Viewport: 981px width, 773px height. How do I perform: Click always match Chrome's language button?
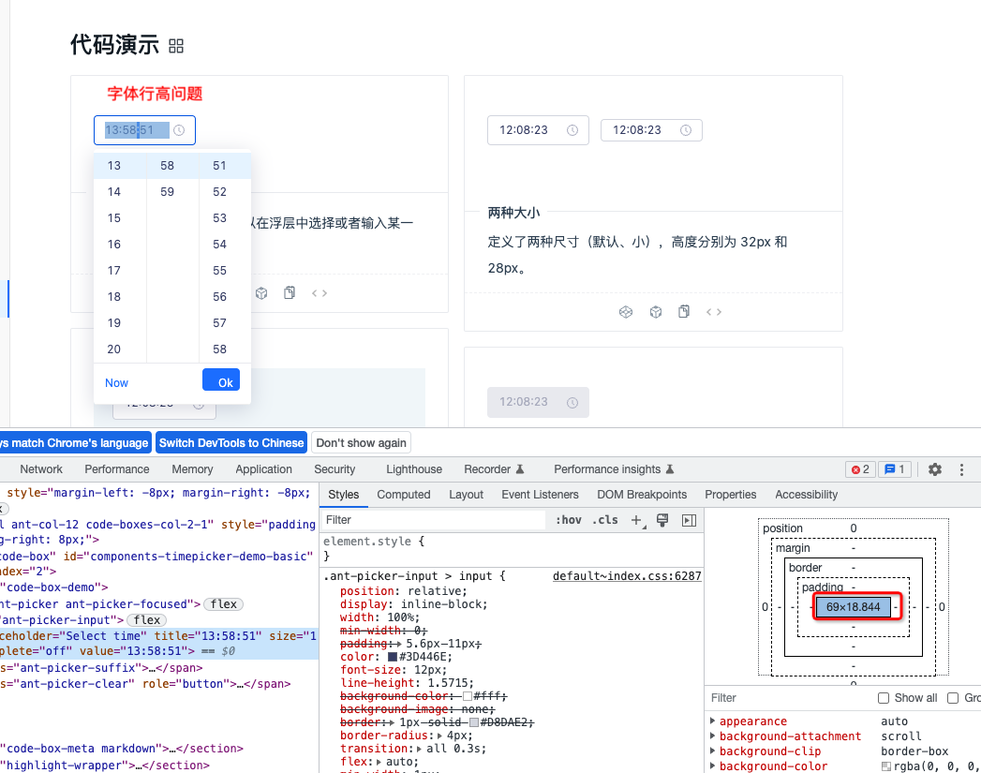click(x=74, y=443)
